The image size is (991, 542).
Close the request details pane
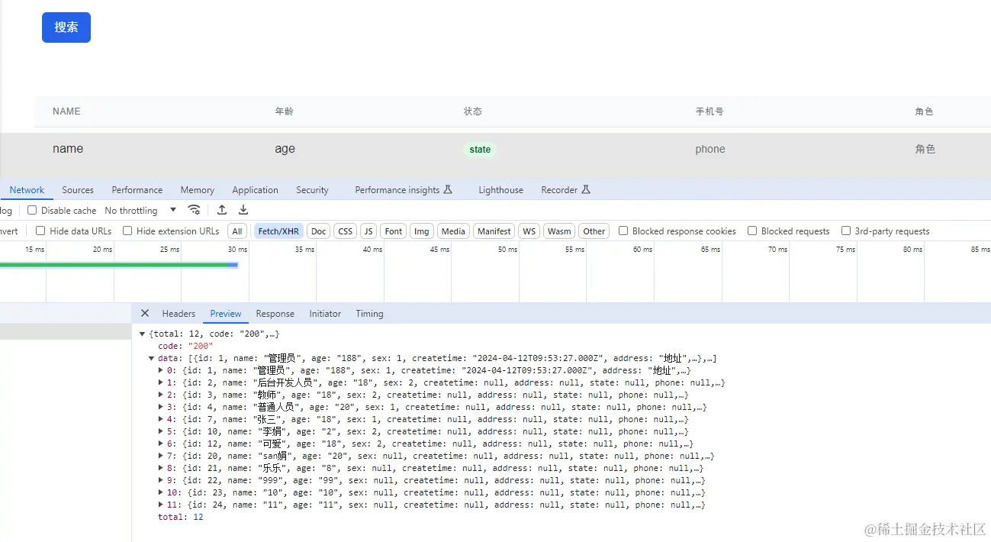pyautogui.click(x=145, y=314)
